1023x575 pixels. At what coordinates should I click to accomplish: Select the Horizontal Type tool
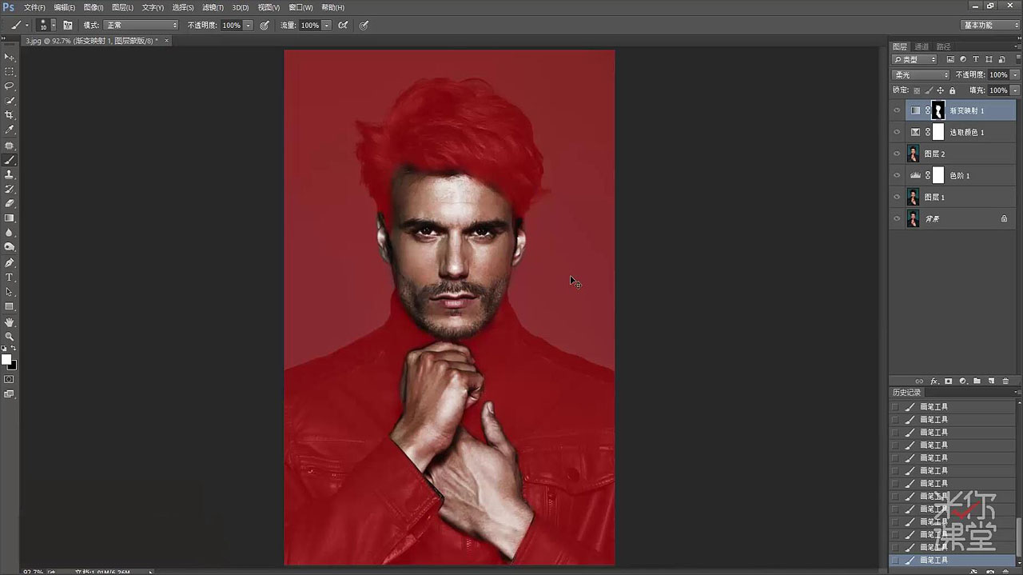[10, 278]
